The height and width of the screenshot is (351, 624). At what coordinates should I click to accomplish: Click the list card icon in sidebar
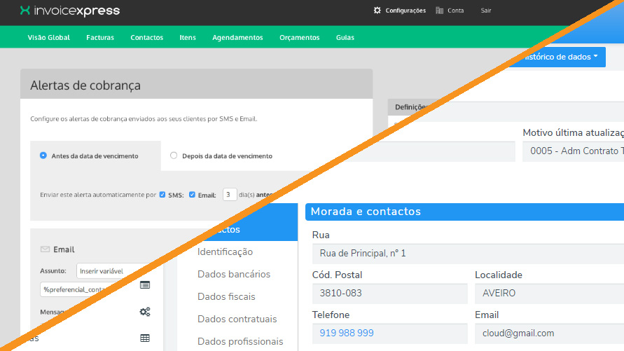point(145,285)
